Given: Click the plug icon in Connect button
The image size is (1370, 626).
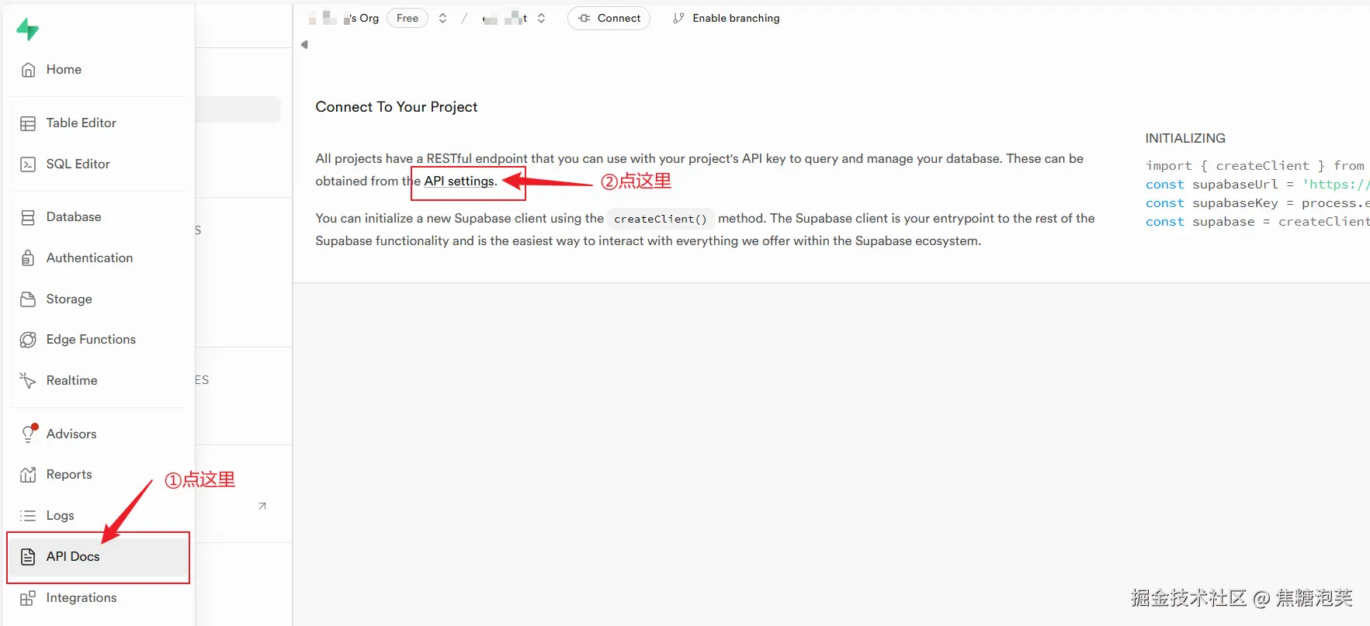Looking at the screenshot, I should tap(584, 18).
